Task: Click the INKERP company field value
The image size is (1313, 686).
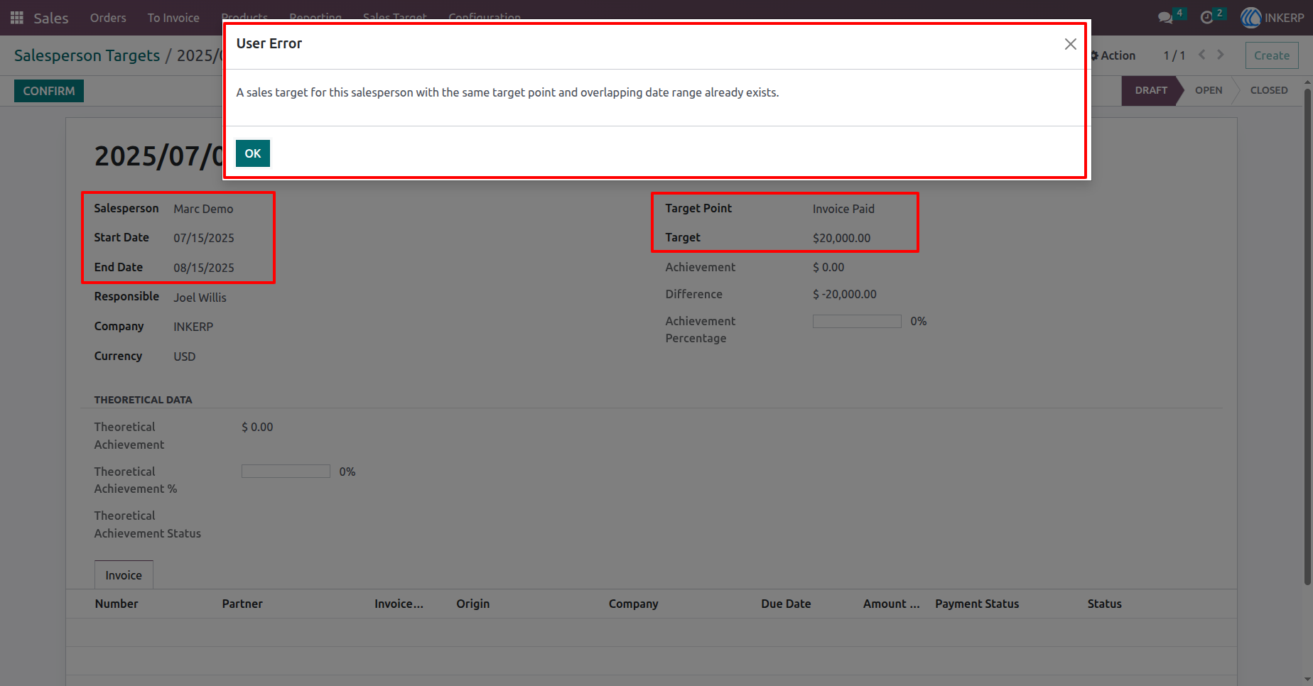Action: [193, 327]
